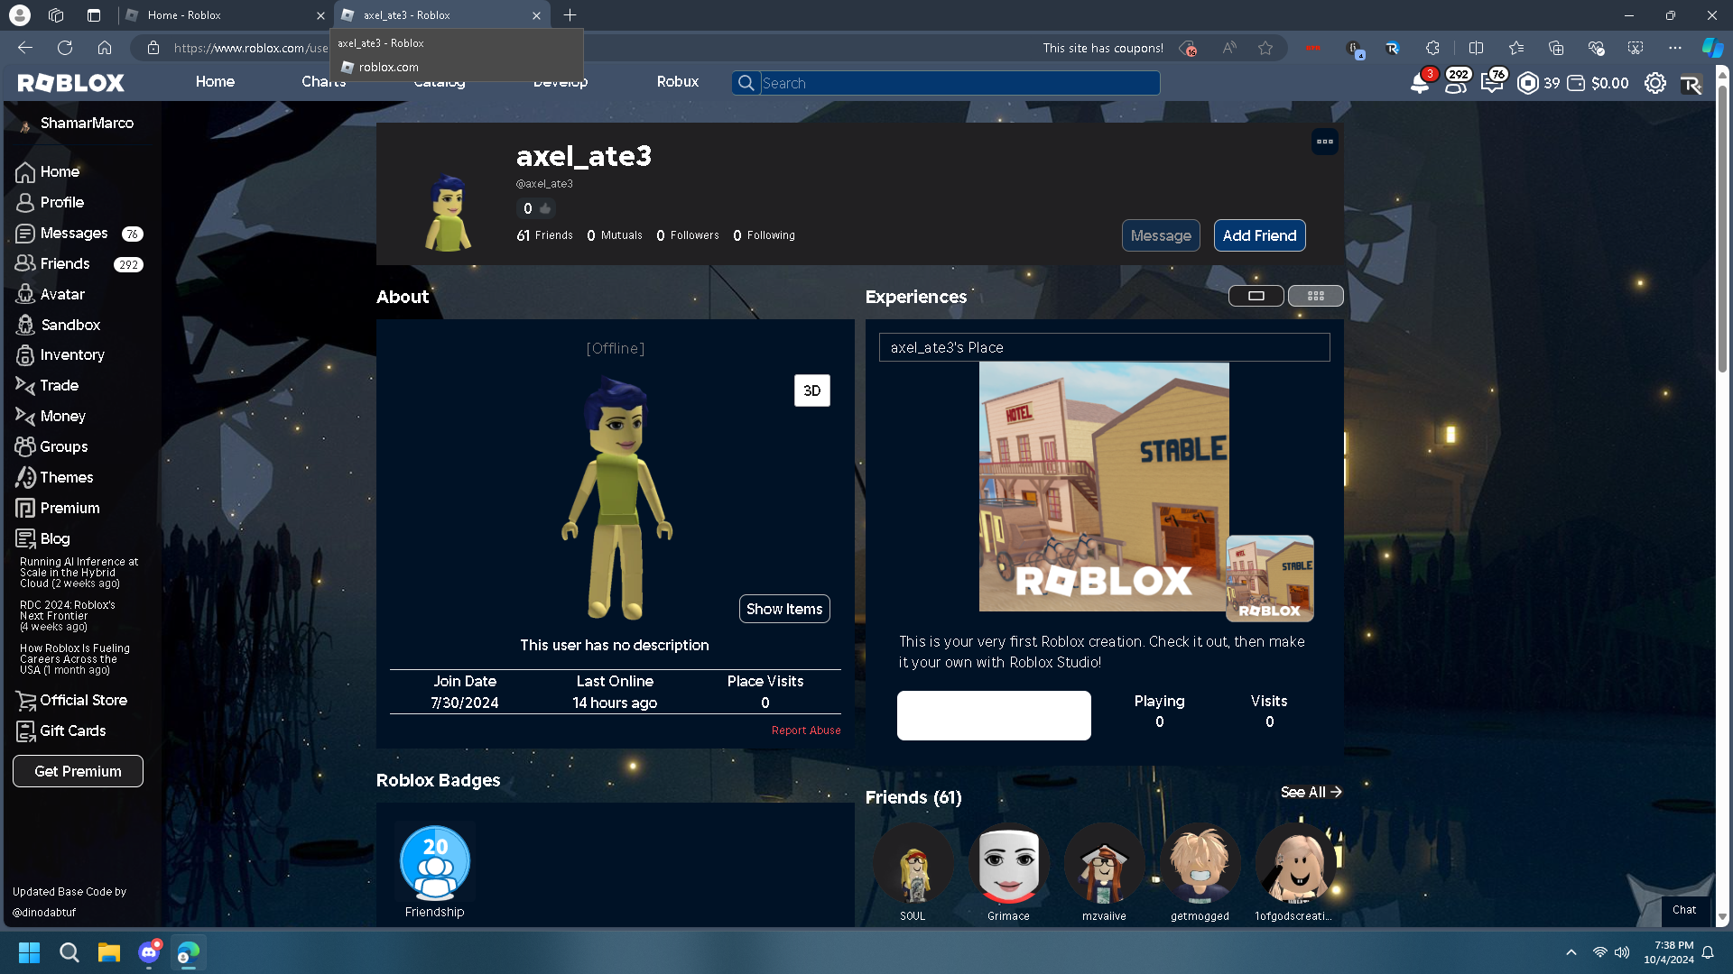
Task: Click the browser home icon
Action: [105, 48]
